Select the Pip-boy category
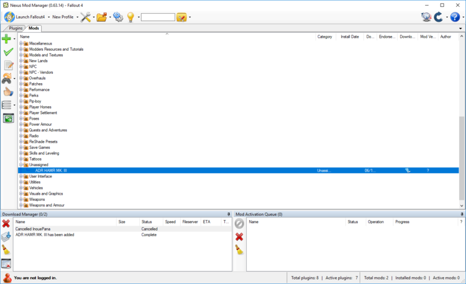This screenshot has height=284, width=466. 35,101
